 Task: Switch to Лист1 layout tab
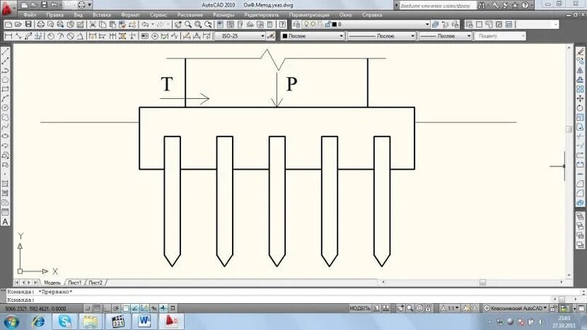[x=74, y=283]
